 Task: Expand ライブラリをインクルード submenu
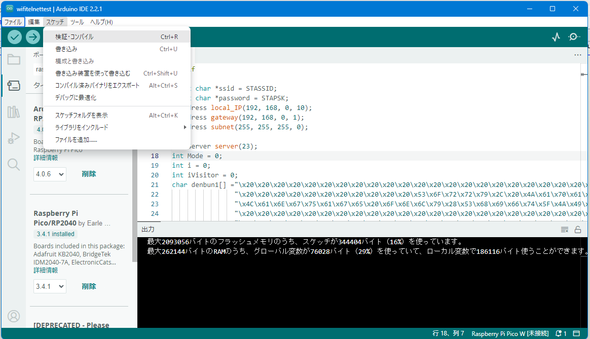pyautogui.click(x=117, y=127)
